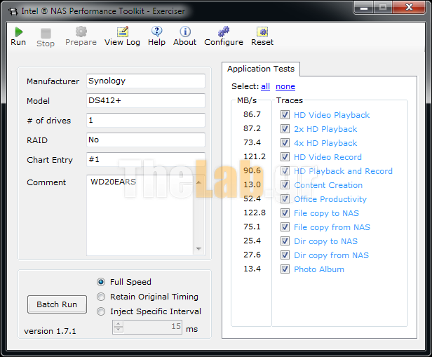This screenshot has width=432, height=357.
Task: Click the Photo Album trace label
Action: (x=319, y=269)
